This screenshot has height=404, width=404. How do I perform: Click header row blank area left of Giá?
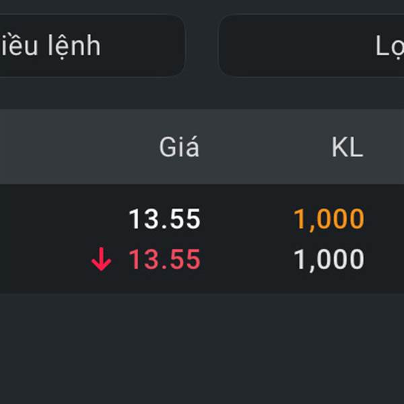[x=67, y=147]
